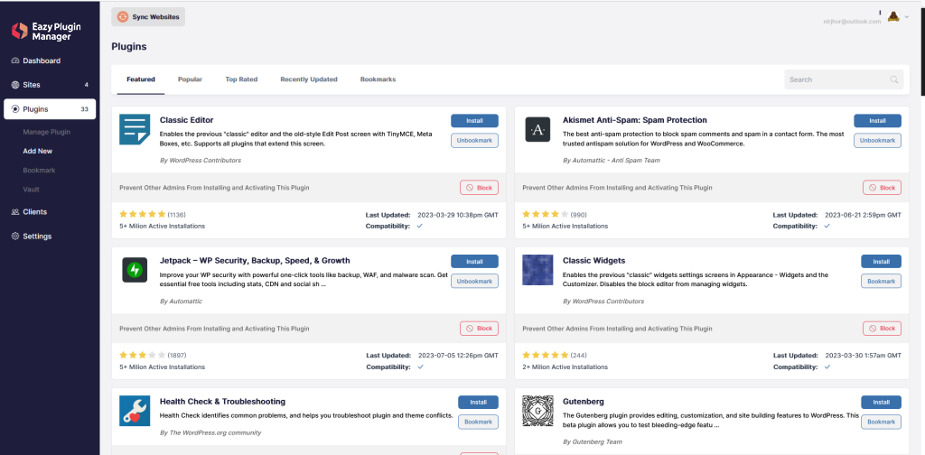
Task: Select Plugins in the sidebar
Action: click(x=50, y=109)
